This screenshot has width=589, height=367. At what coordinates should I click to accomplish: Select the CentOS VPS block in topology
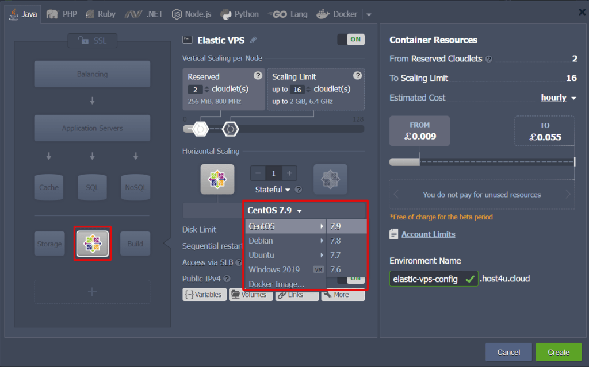93,244
